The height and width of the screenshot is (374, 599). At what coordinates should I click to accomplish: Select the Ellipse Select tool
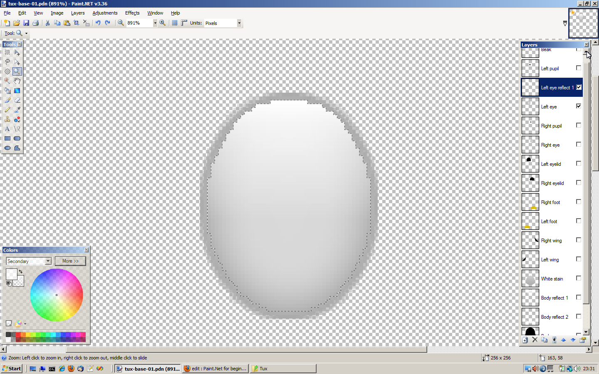pyautogui.click(x=7, y=71)
